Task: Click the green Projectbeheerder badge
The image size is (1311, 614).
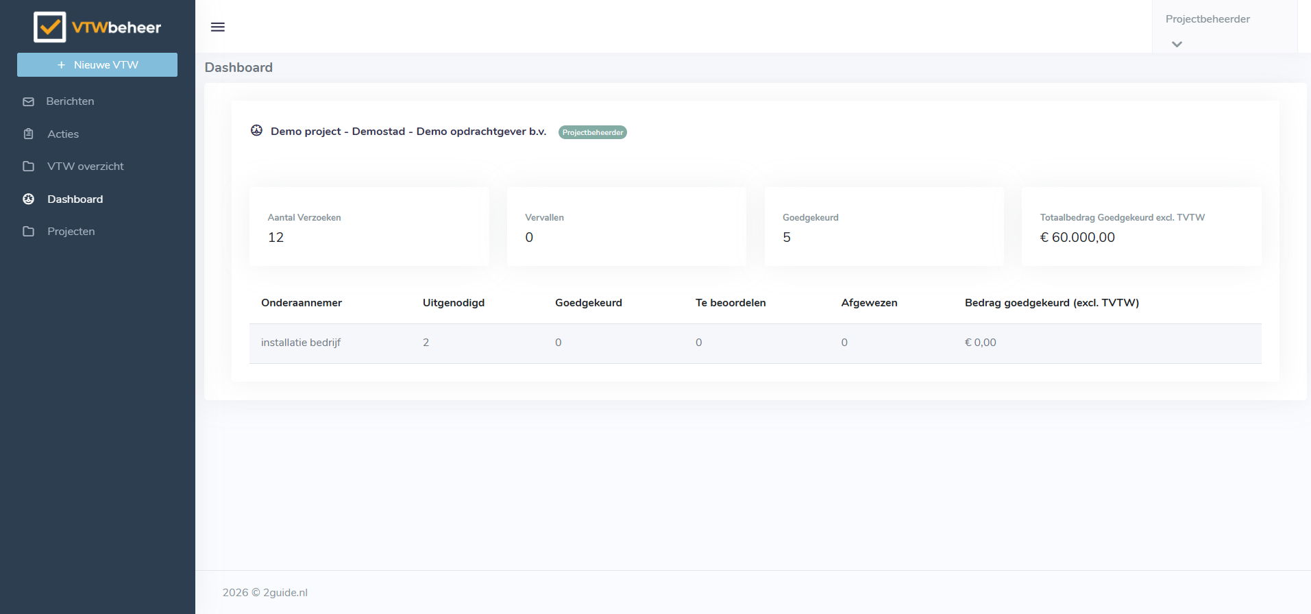Action: 592,132
